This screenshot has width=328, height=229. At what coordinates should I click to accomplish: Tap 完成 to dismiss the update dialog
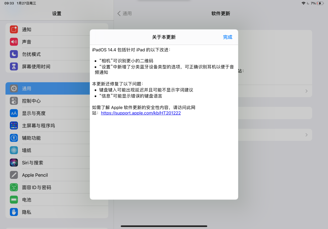227,37
